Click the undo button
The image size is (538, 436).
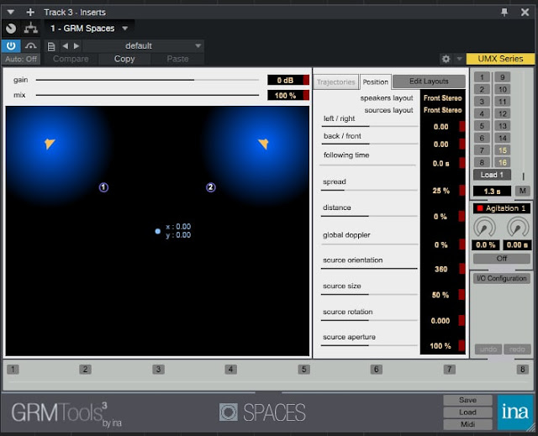pos(488,349)
